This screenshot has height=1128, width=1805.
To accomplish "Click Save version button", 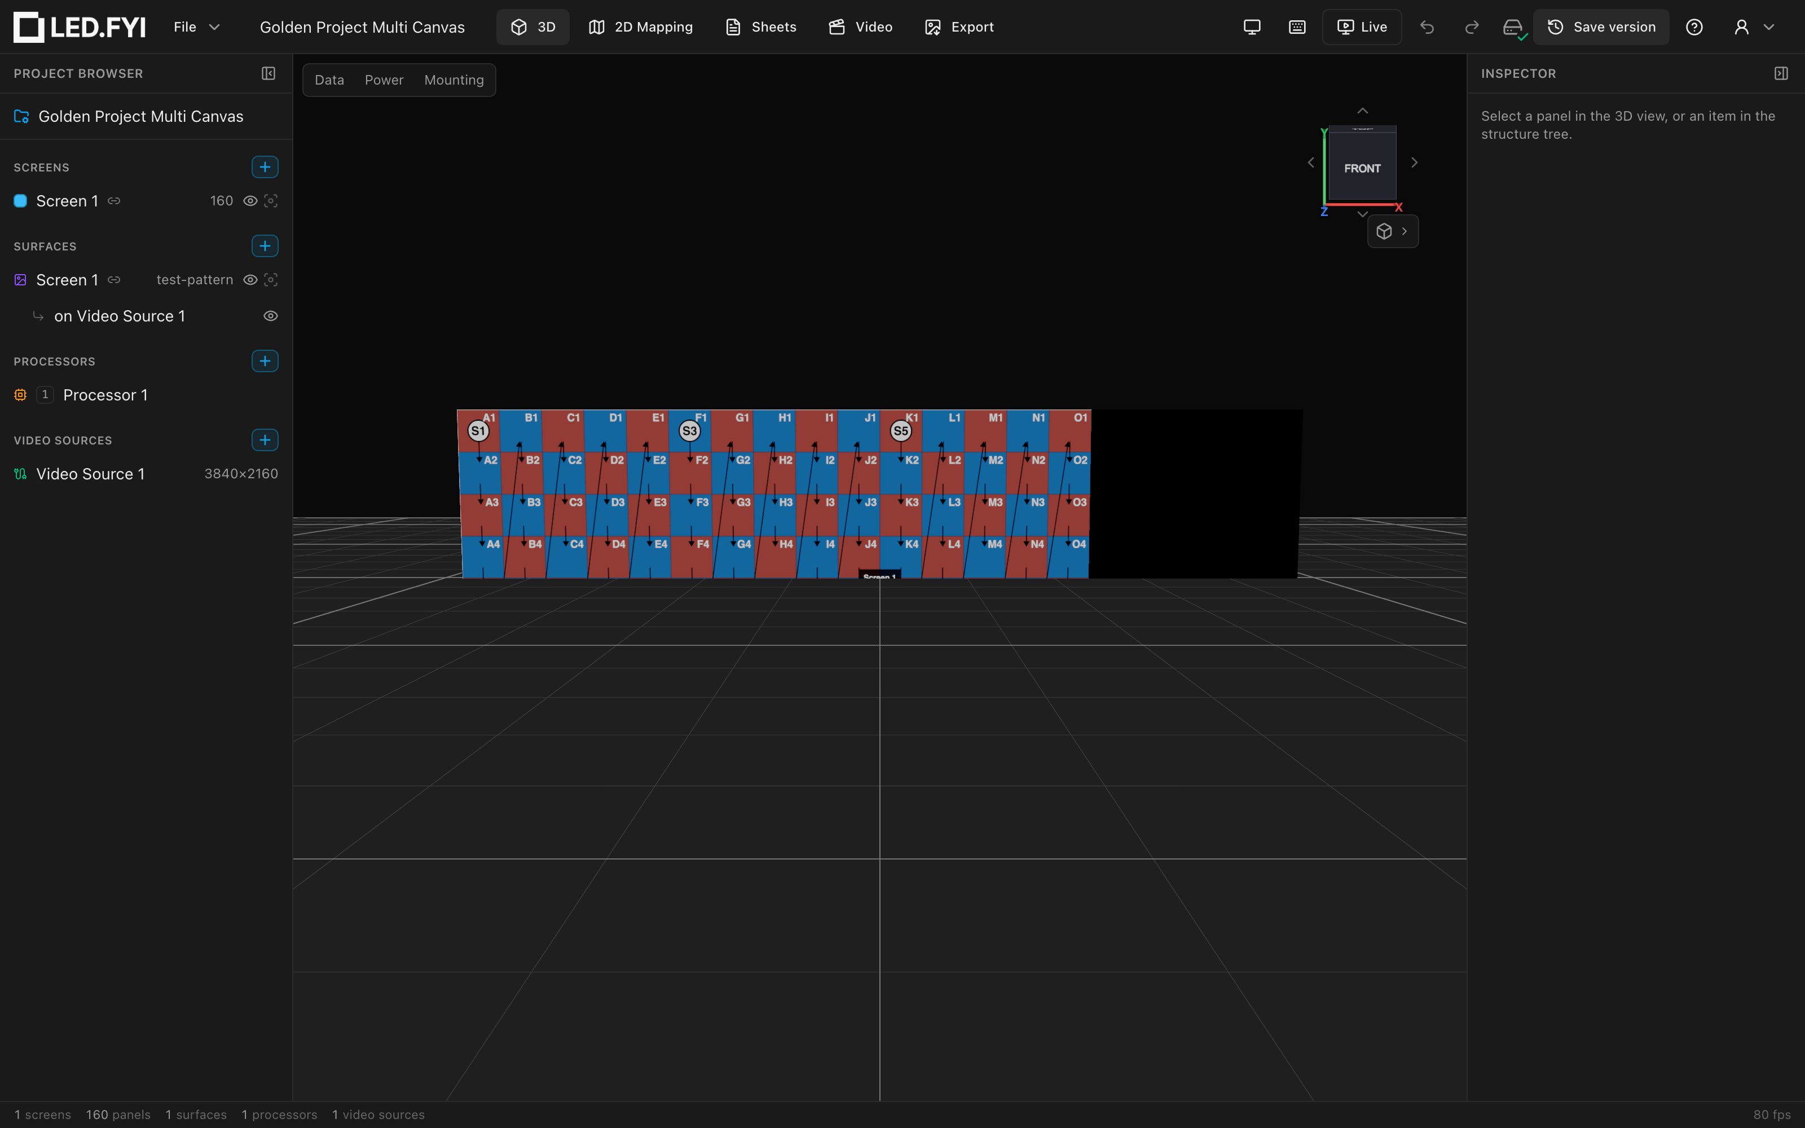I will point(1601,27).
